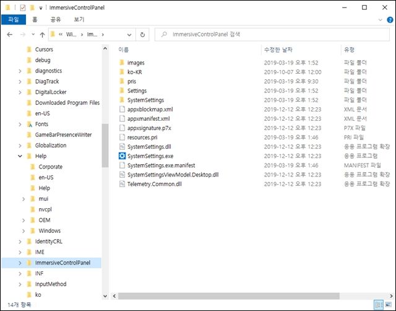Viewport: 396px width, 311px height.
Task: Expand the diagnostics tree node
Action: click(20, 71)
